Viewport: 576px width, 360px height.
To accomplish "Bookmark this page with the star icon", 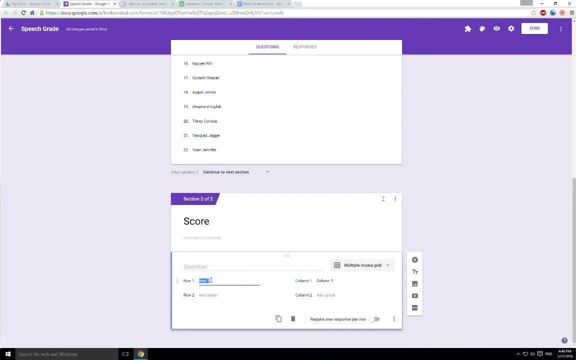I will pos(533,13).
